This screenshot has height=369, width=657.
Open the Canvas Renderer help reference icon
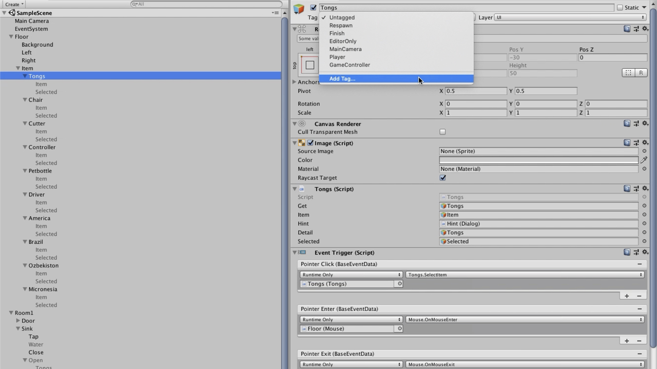[x=627, y=124]
